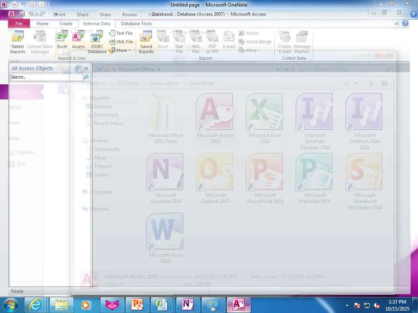Select Documents library in Explorer sidebar
The width and height of the screenshot is (418, 313).
(x=107, y=149)
